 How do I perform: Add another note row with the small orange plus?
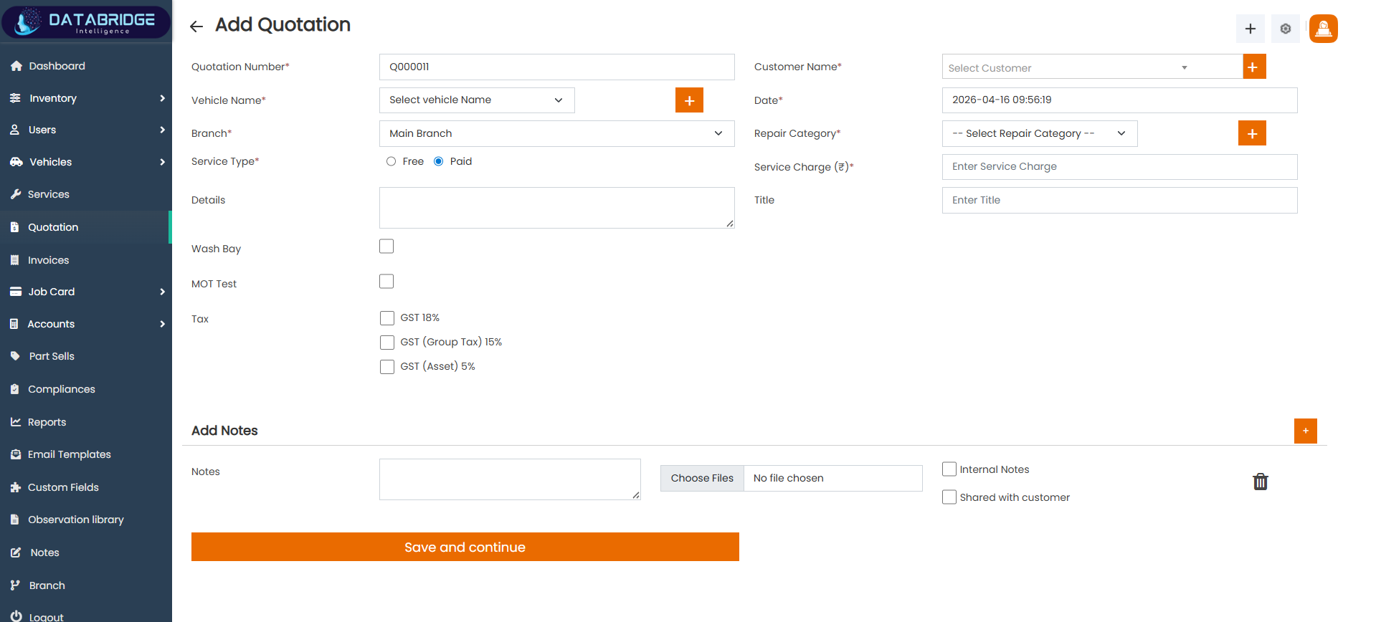tap(1305, 431)
